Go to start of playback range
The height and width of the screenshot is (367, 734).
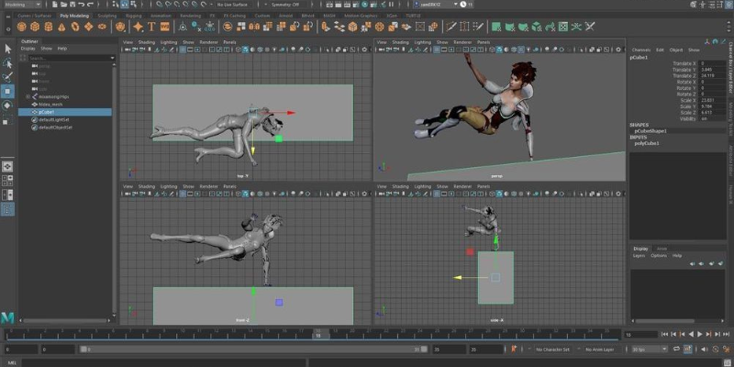pyautogui.click(x=664, y=334)
